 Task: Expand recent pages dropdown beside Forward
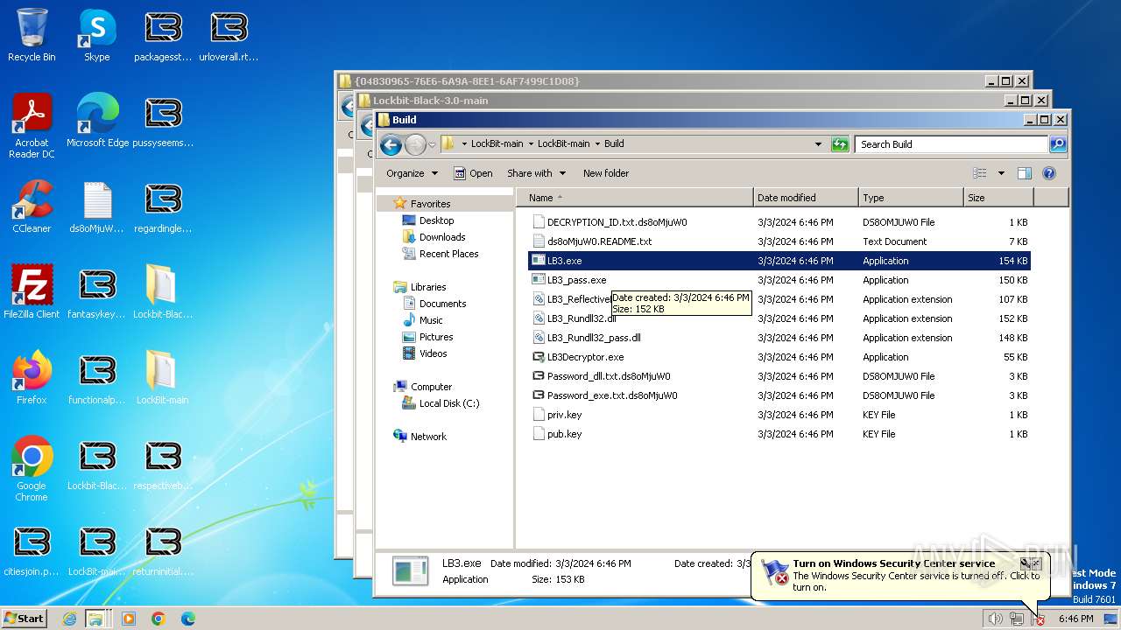[432, 145]
